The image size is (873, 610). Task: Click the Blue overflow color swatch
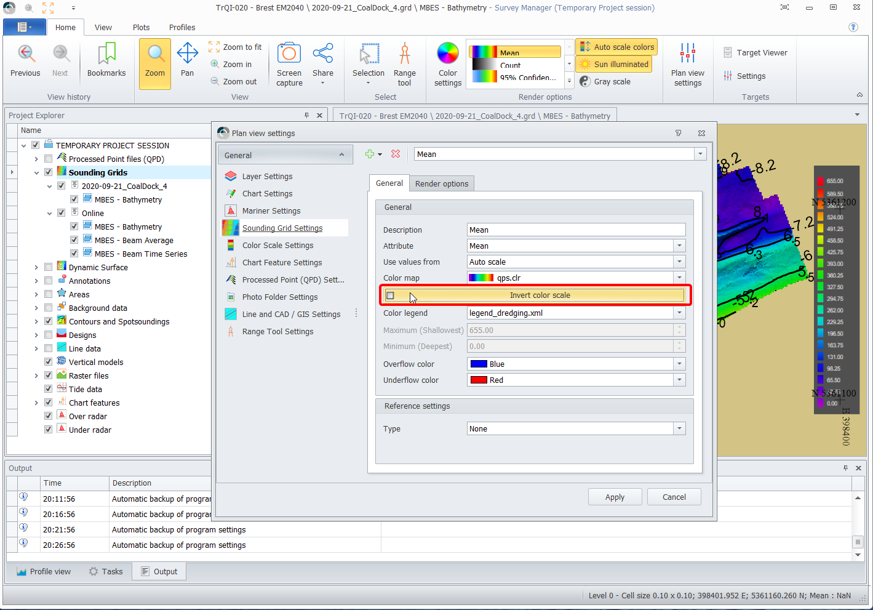(479, 364)
